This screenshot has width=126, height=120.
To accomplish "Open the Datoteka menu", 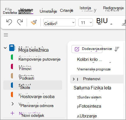I will coord(10,12).
